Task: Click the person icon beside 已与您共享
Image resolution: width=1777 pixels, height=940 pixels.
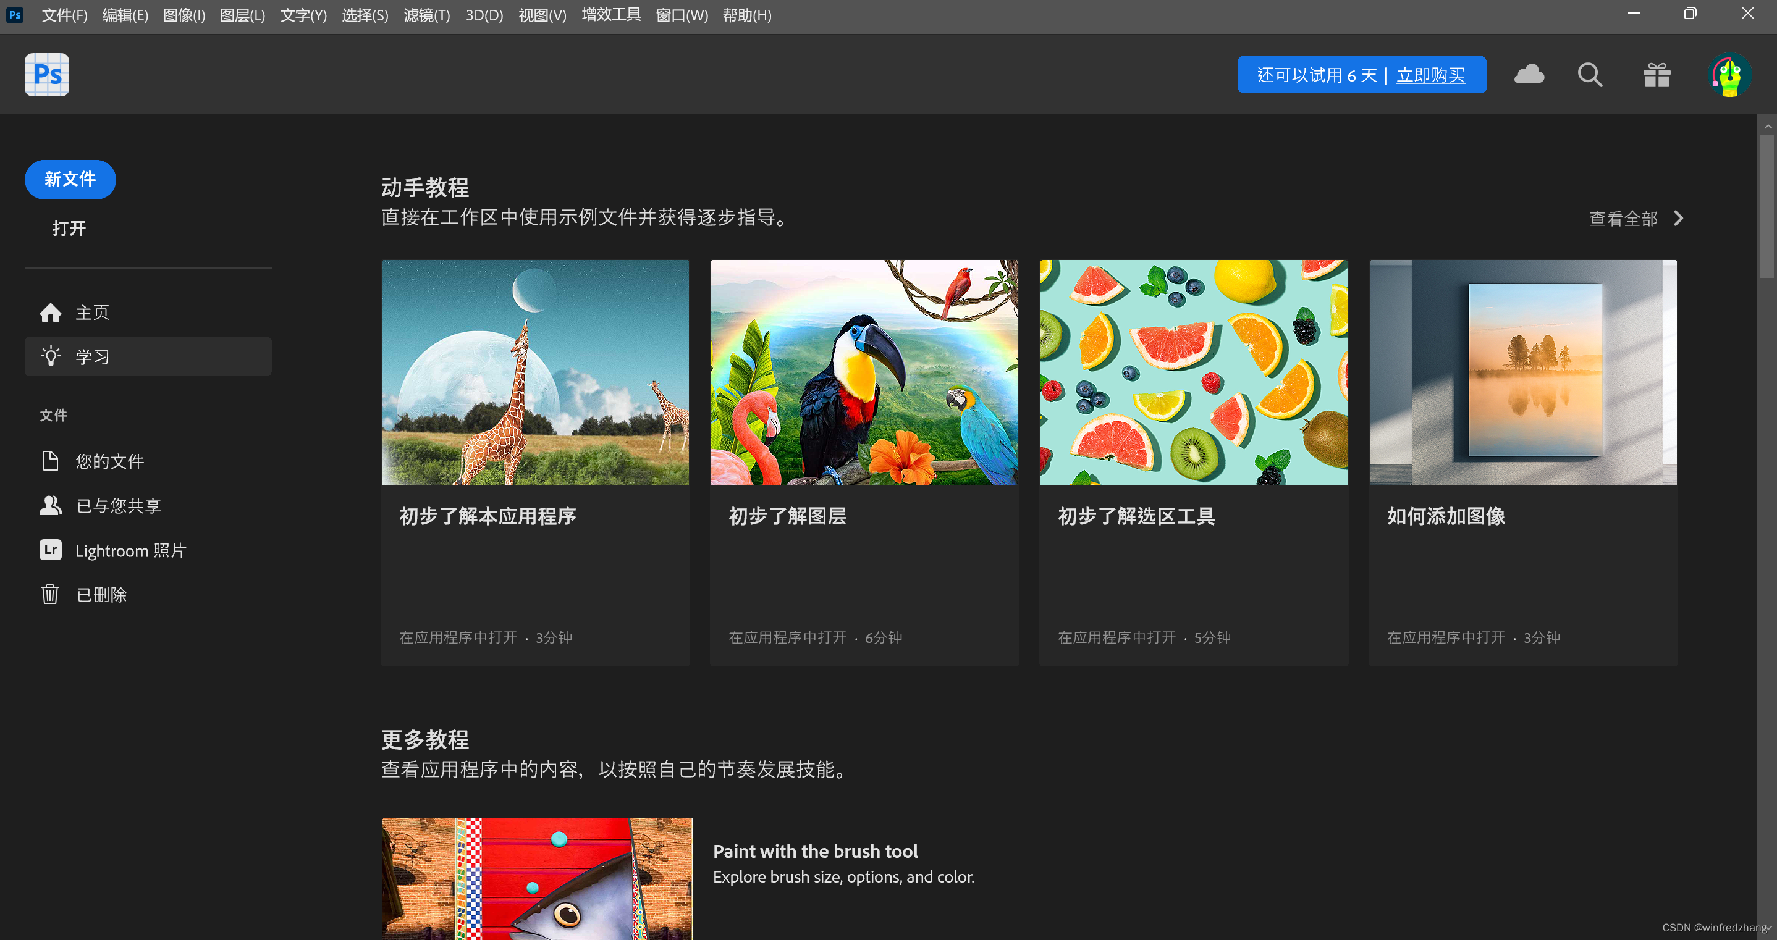Action: (x=51, y=506)
